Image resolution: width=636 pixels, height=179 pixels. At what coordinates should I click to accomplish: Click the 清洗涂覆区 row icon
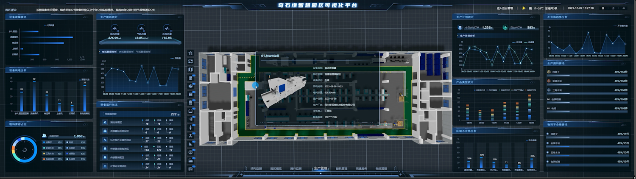105,123
